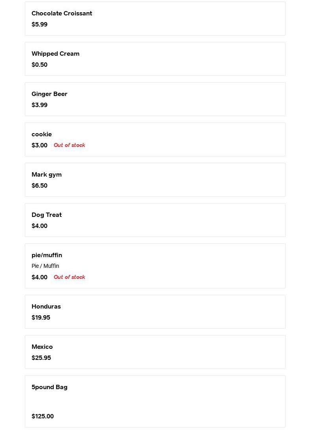The image size is (310, 431).
Task: Click the Pie / Muffin description text
Action: click(x=45, y=266)
